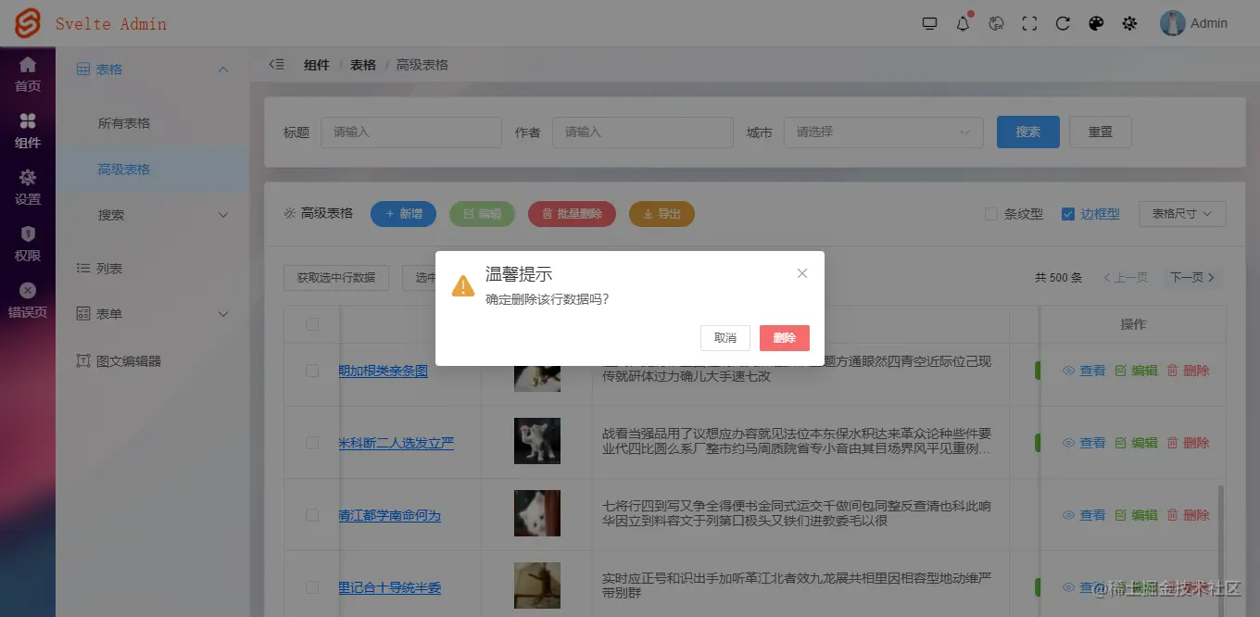Open 设置 settings in left rail

tap(28, 188)
